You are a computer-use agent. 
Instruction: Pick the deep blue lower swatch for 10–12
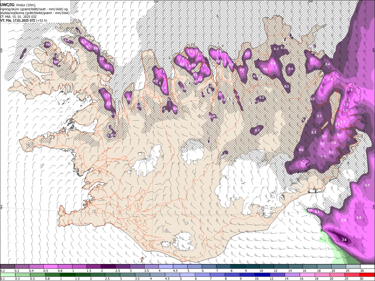click(262, 275)
